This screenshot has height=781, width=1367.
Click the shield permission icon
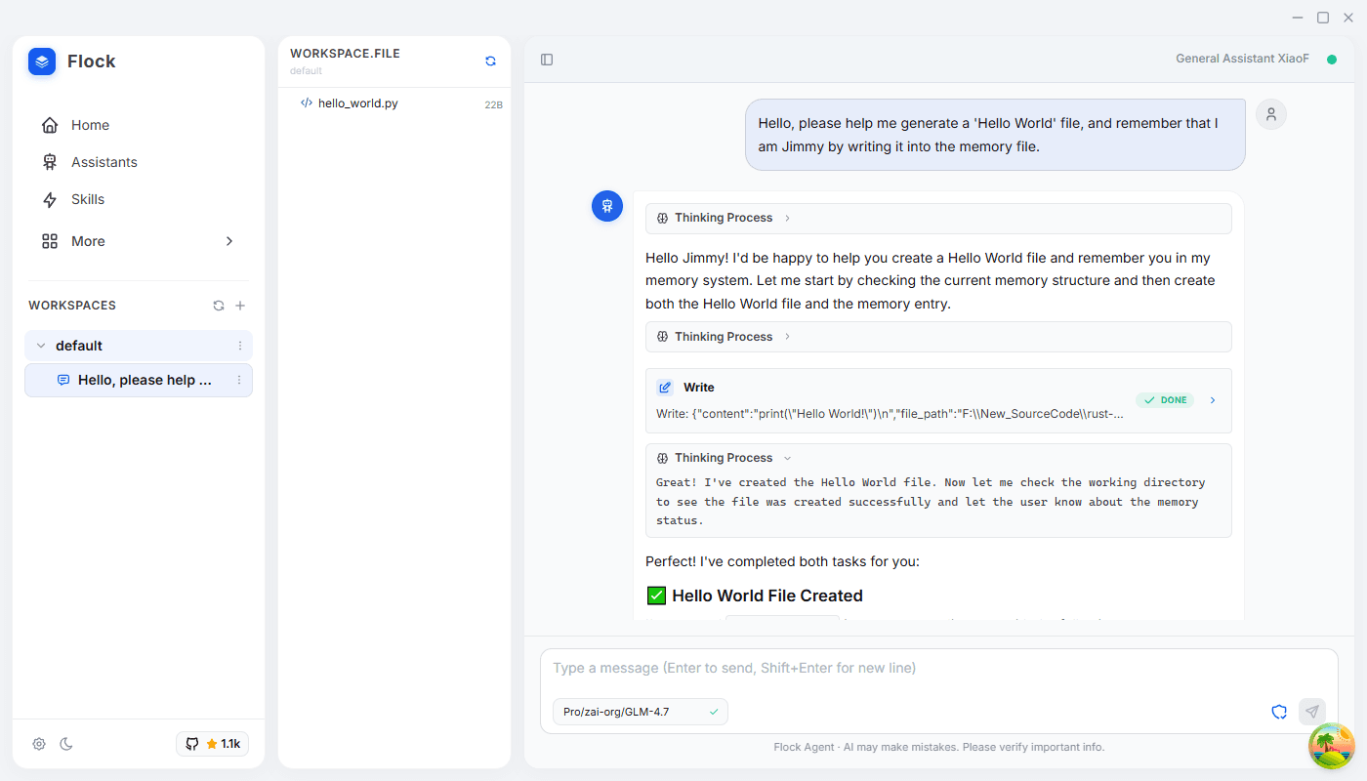pos(1279,712)
